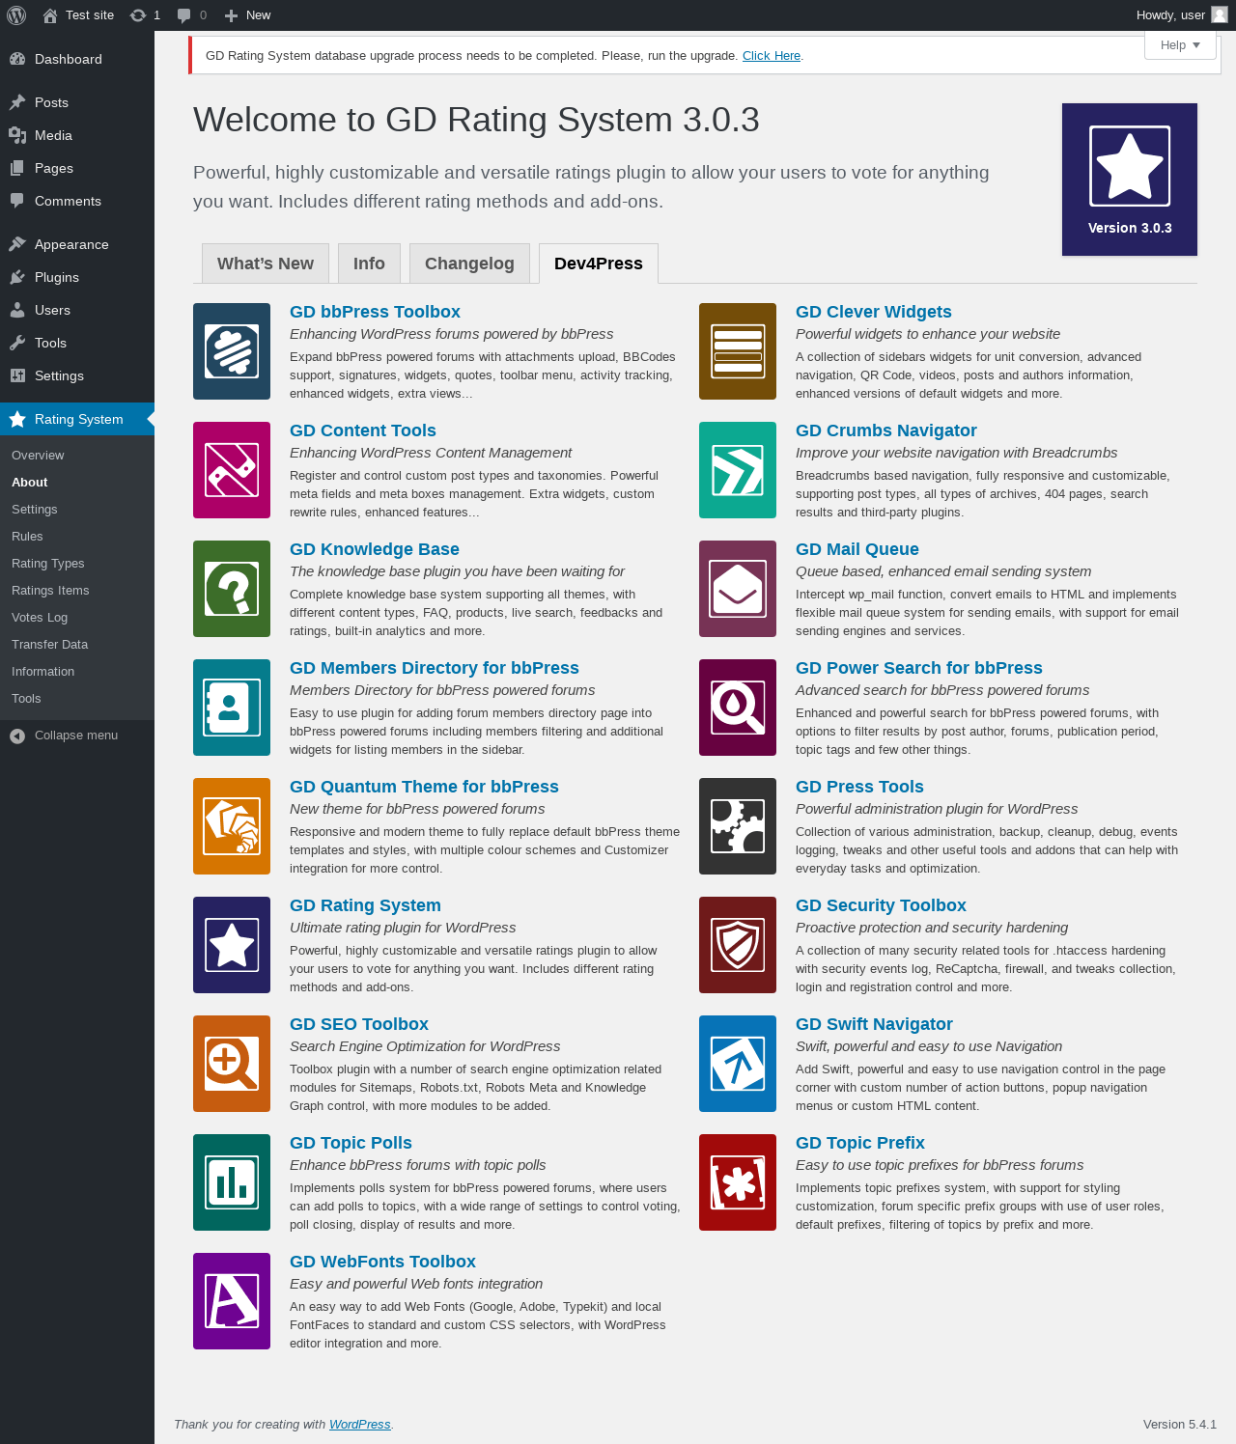Viewport: 1236px width, 1444px height.
Task: Open the GD Swift Navigator title link
Action: pyautogui.click(x=874, y=1024)
